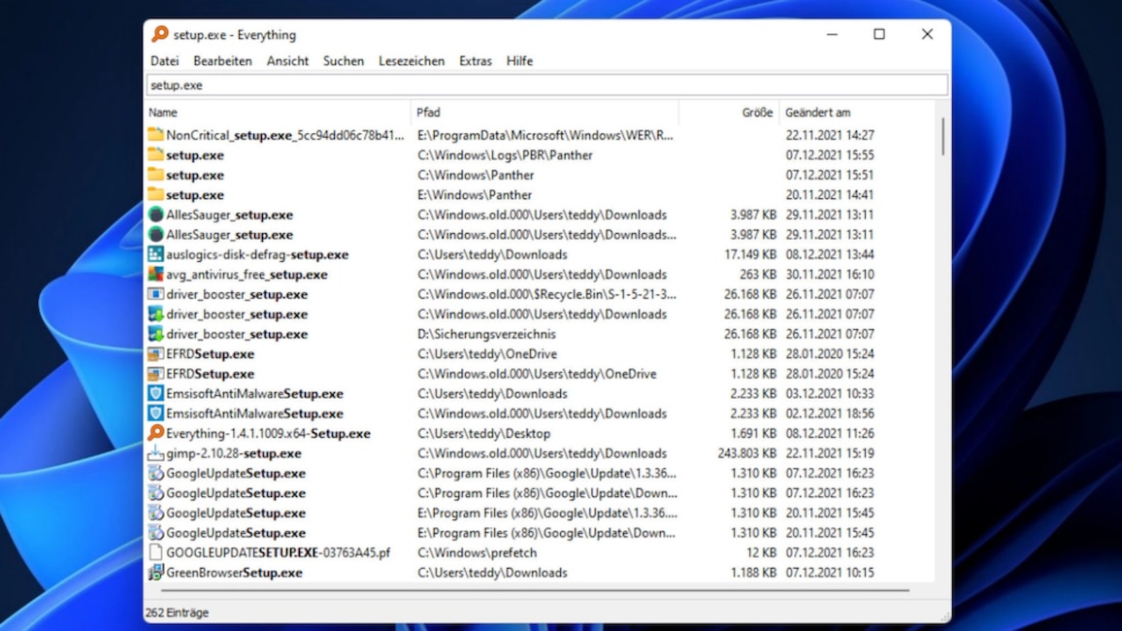1122x631 pixels.
Task: Click the date 07.12.2021 10:15
Action: tap(830, 573)
